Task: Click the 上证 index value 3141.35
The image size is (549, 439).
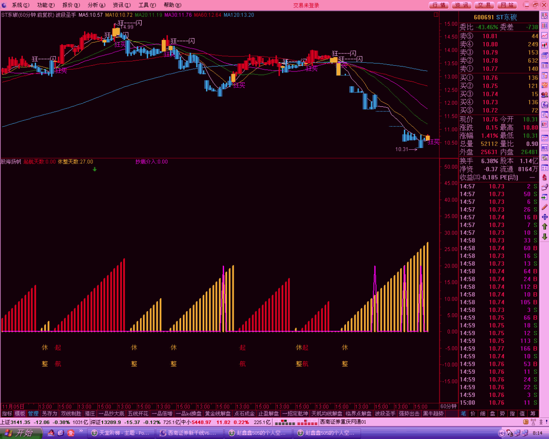Action: coord(21,422)
